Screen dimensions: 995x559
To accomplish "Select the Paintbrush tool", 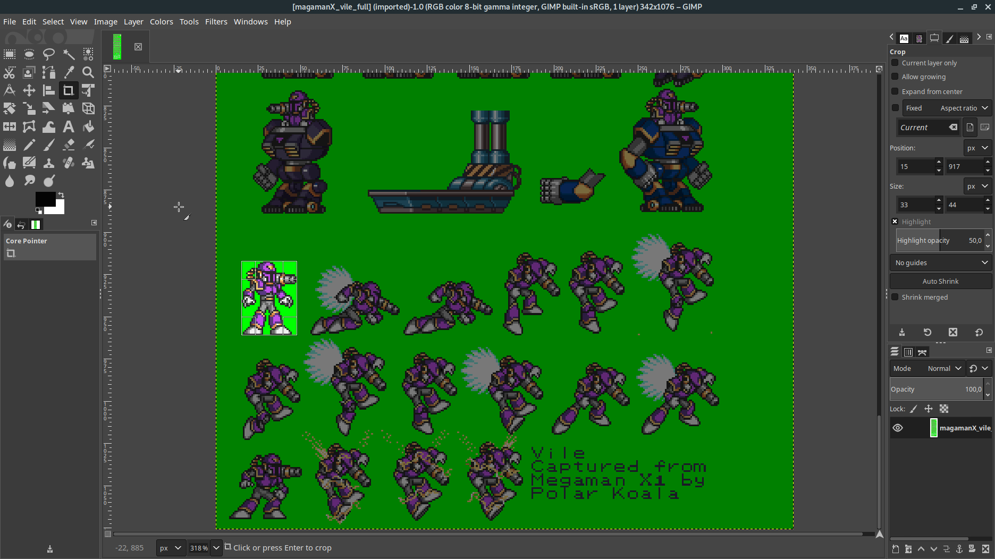I will [x=49, y=145].
